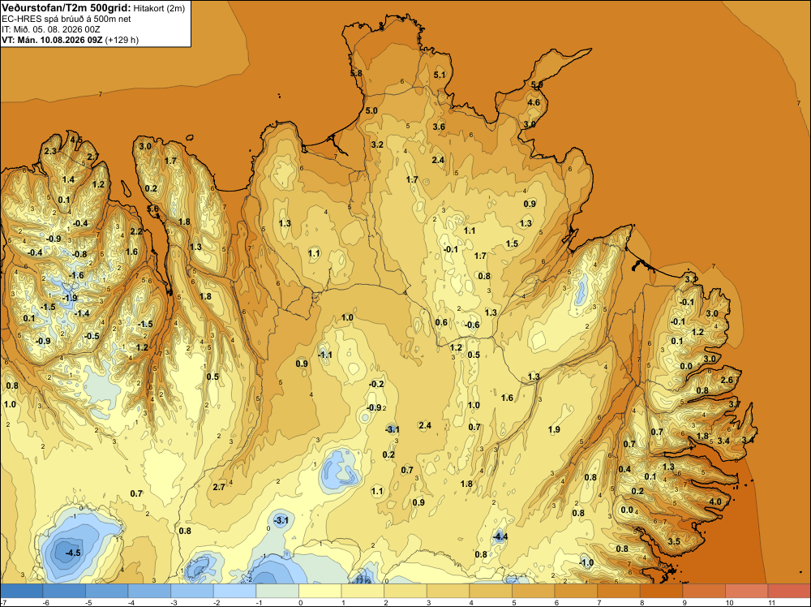This screenshot has width=811, height=607.
Task: Click the EC-HRES model description line
Action: [67, 19]
